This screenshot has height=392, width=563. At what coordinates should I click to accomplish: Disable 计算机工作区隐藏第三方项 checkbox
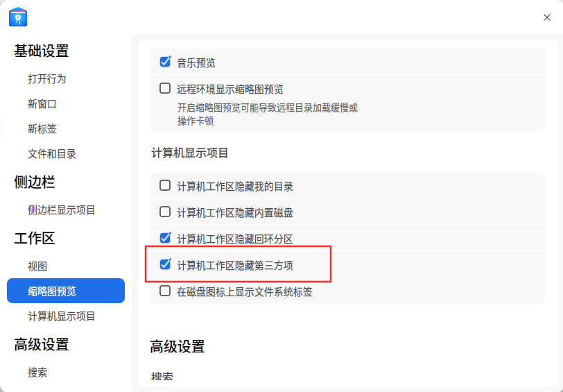pyautogui.click(x=165, y=264)
